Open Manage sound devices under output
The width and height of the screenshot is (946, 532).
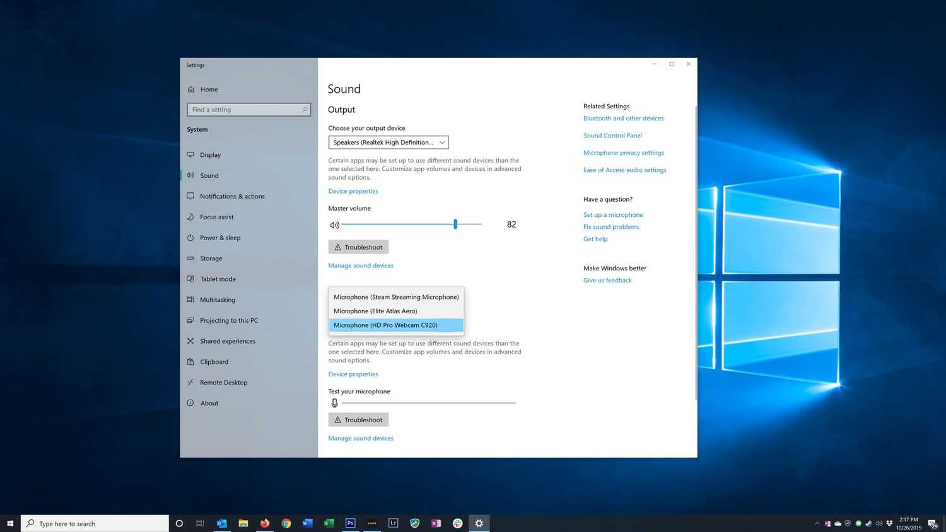[x=361, y=265]
